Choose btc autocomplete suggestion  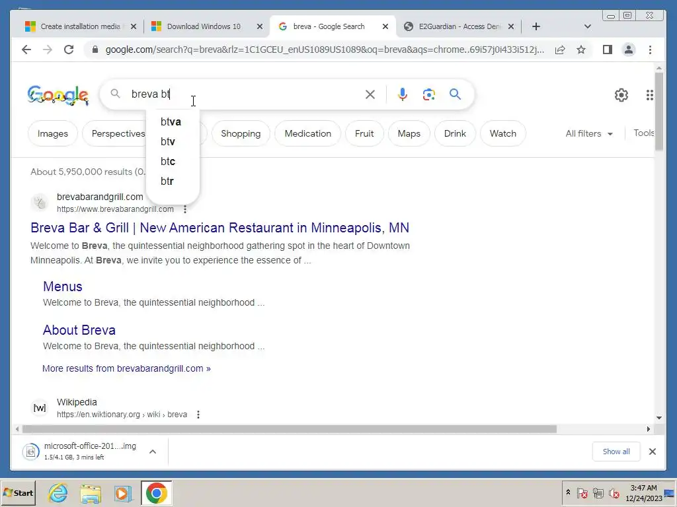pos(173,161)
